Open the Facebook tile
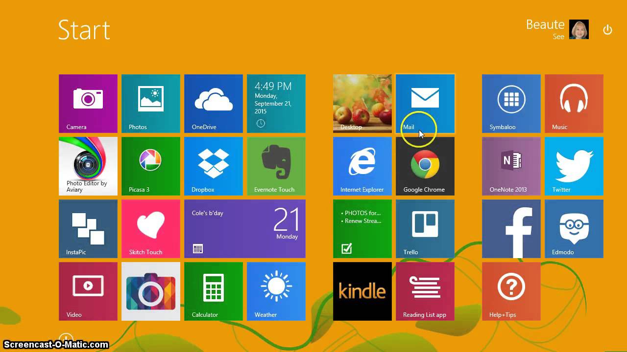This screenshot has height=352, width=627. coord(511,229)
